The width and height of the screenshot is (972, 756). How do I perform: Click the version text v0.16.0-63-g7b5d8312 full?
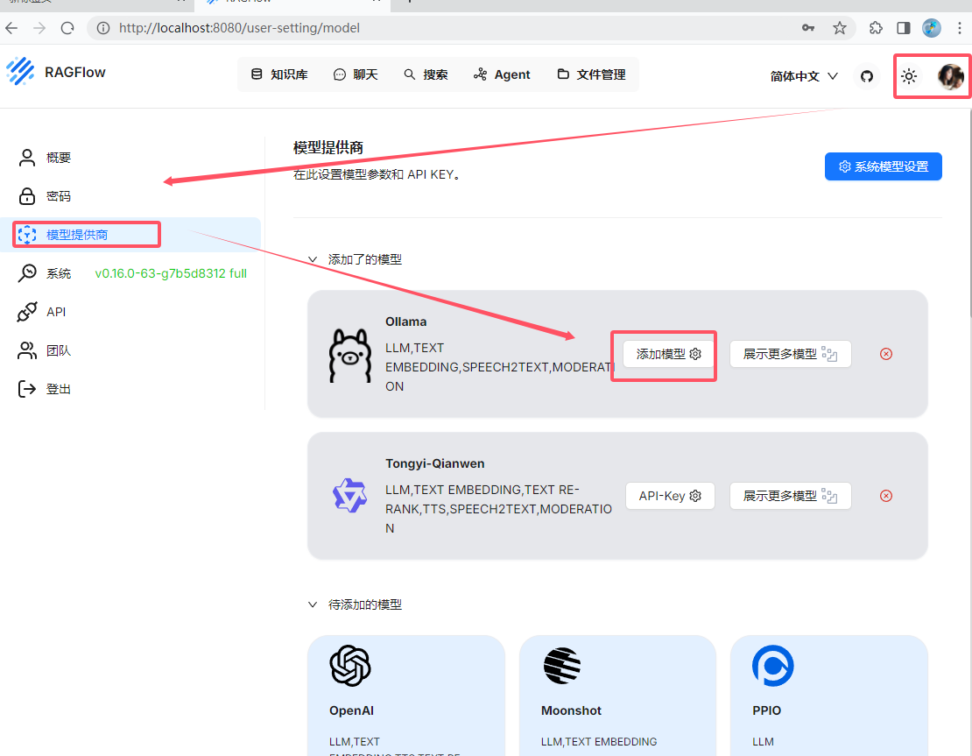point(171,273)
